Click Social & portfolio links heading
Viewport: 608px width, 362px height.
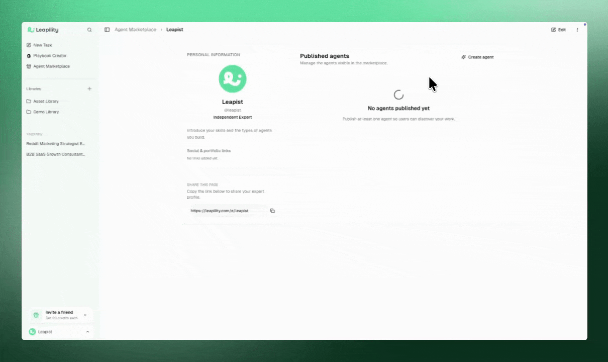pos(209,151)
